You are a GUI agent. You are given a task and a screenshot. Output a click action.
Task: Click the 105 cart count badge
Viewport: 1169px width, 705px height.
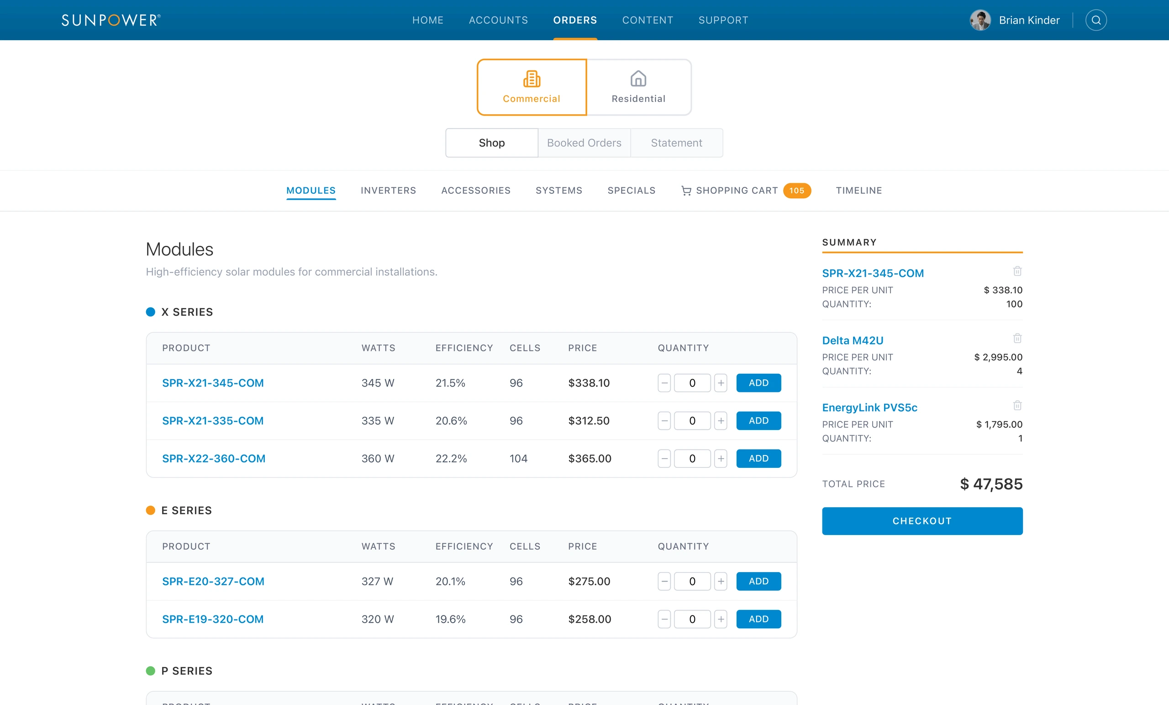pyautogui.click(x=796, y=191)
